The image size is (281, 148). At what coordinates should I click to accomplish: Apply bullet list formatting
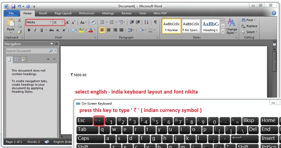point(102,22)
